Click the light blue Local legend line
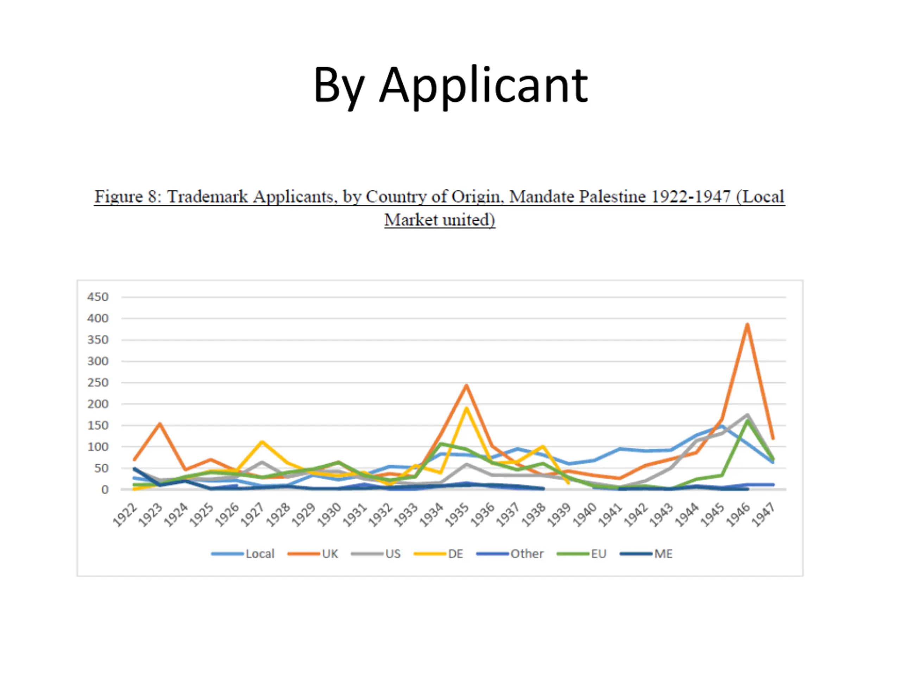Screen dimensions: 901x676 (227, 554)
